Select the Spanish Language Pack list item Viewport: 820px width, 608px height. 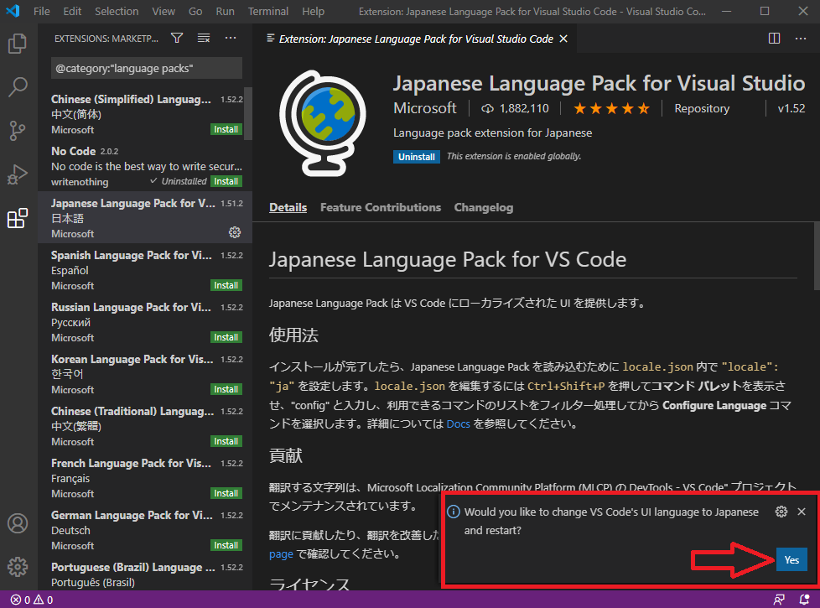pos(144,270)
